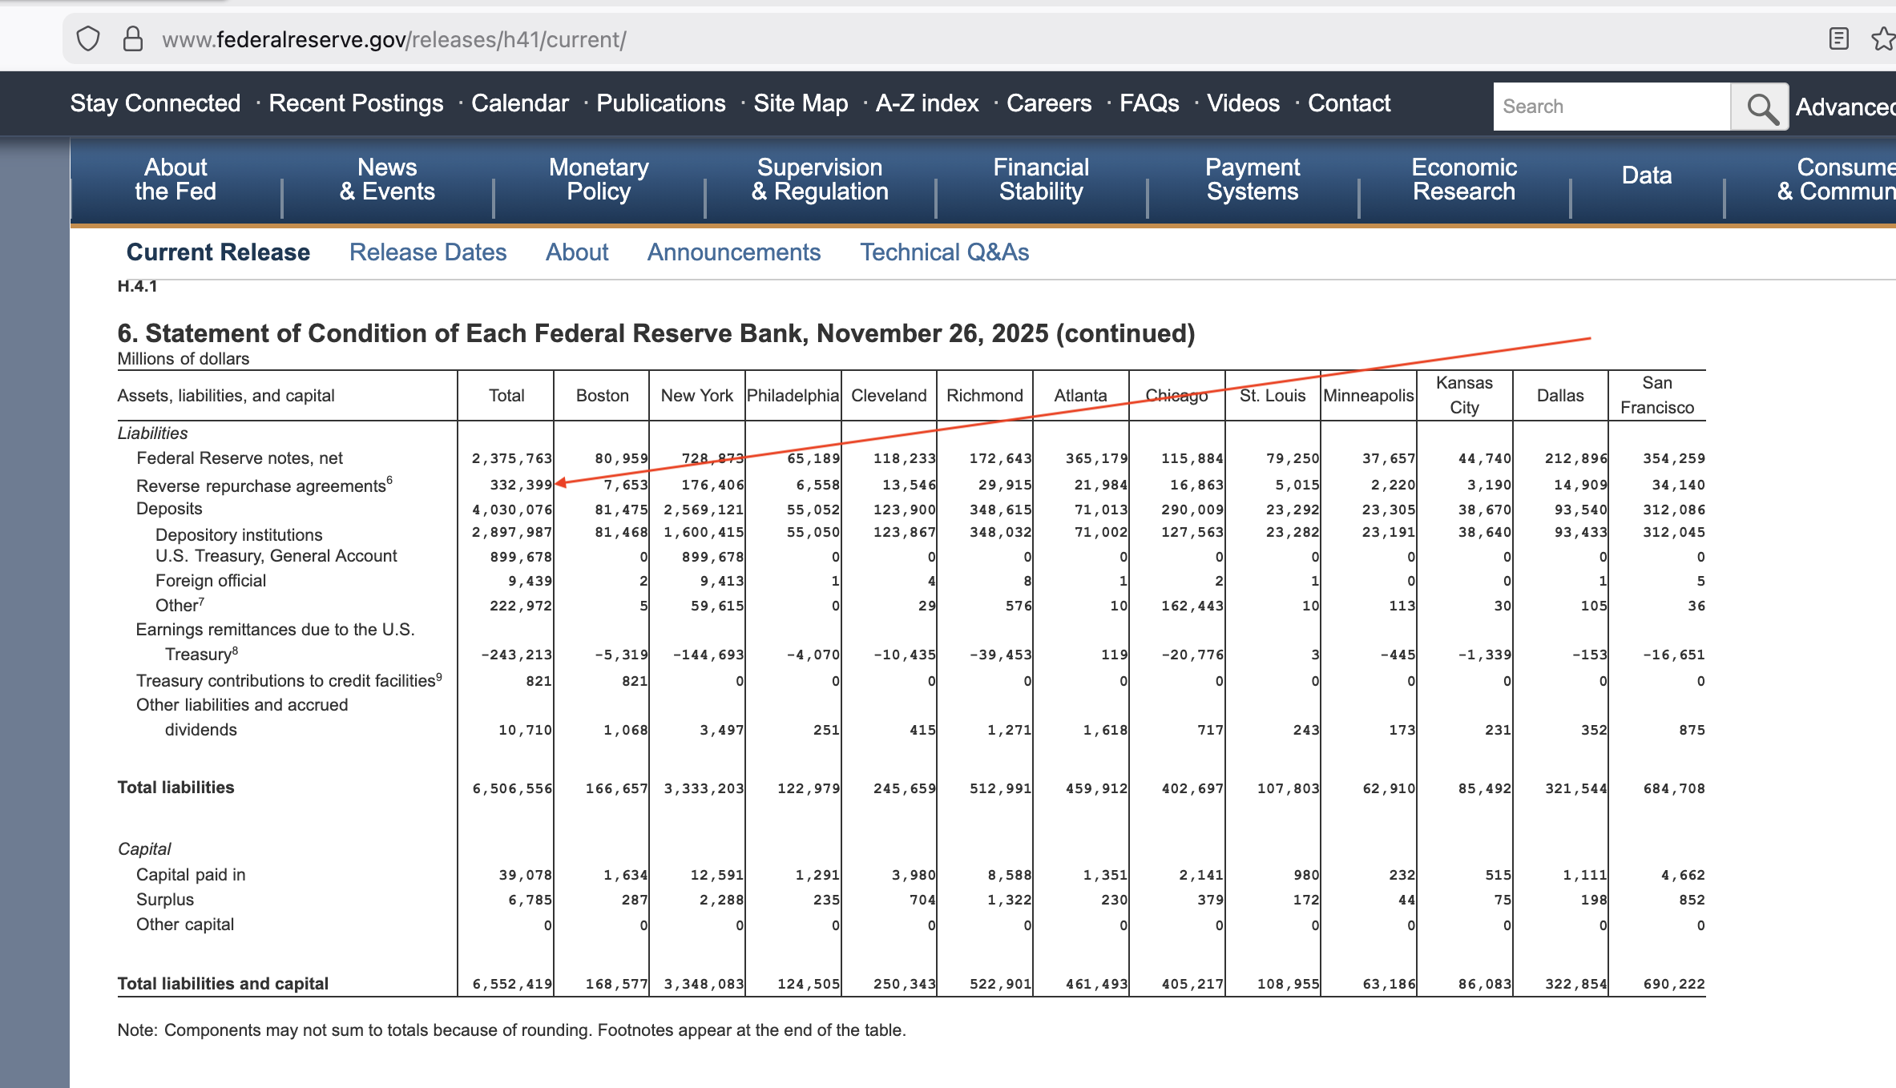Click in the Search input field
Viewport: 1896px width, 1088px height.
(1611, 107)
